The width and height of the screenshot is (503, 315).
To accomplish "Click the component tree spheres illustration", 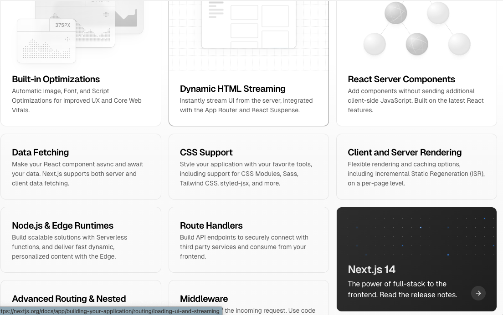I will click(417, 28).
